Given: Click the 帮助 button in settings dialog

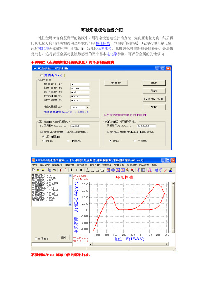Looking at the screenshot, I should point(154,107).
